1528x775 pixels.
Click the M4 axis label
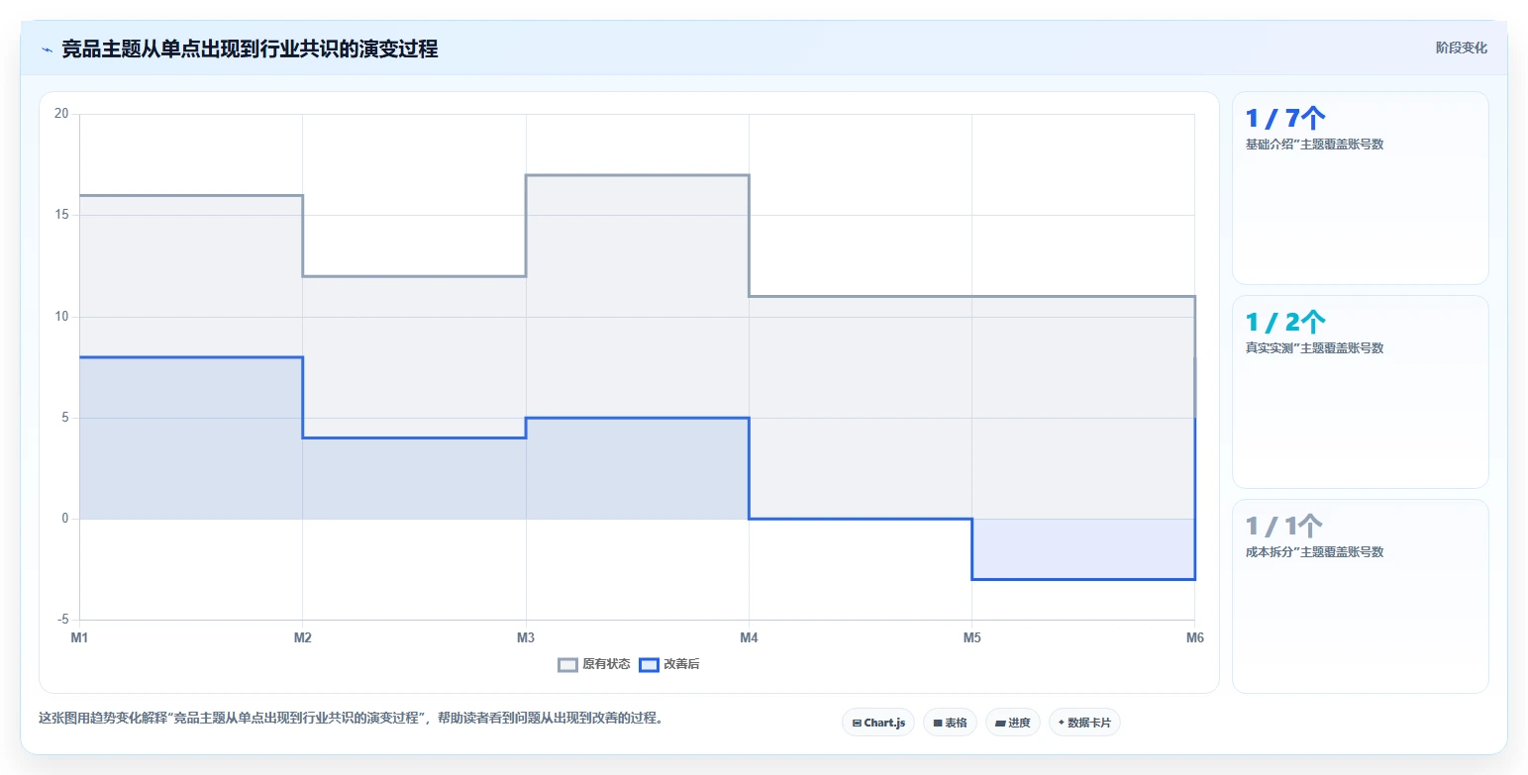point(749,637)
